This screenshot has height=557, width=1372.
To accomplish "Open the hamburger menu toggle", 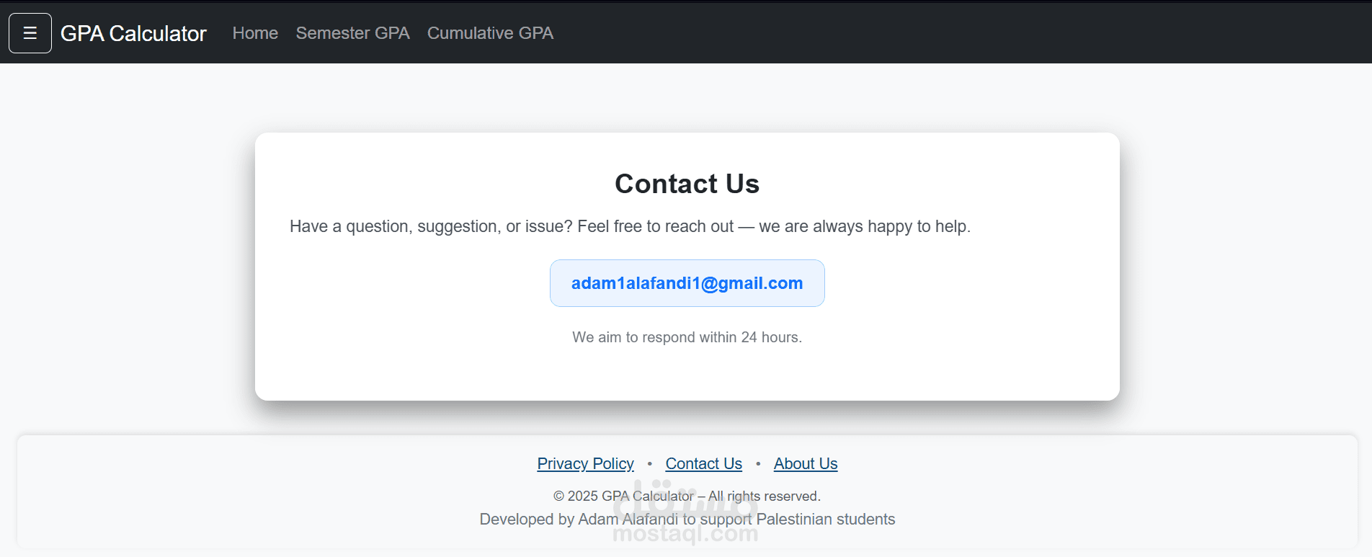I will (30, 33).
